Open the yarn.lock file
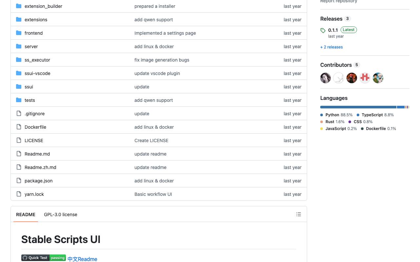The width and height of the screenshot is (420, 262). tap(34, 194)
